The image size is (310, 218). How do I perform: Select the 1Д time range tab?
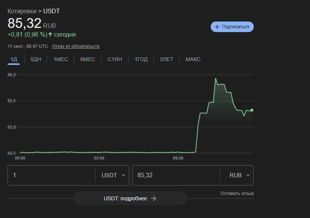click(14, 60)
